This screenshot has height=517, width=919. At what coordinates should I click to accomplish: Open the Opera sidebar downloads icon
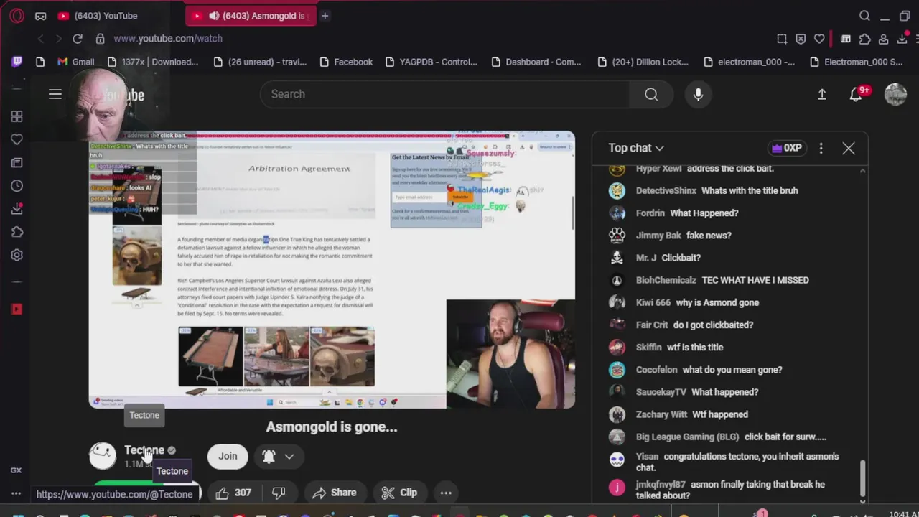[x=17, y=209]
